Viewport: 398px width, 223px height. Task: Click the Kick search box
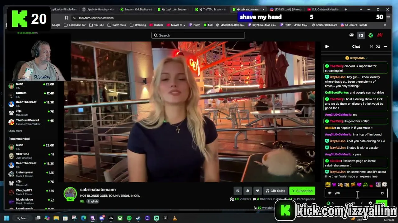click(x=198, y=35)
